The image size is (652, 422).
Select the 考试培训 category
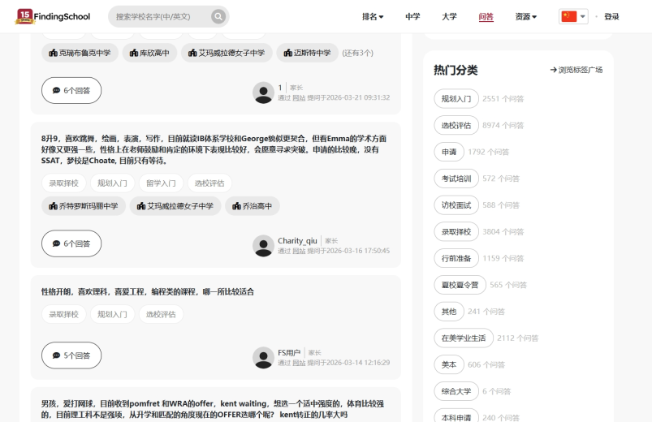456,179
